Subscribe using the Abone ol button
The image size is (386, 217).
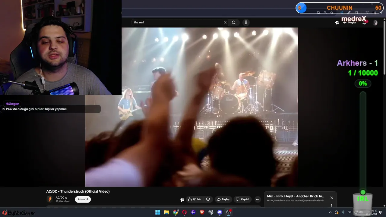pos(83,199)
